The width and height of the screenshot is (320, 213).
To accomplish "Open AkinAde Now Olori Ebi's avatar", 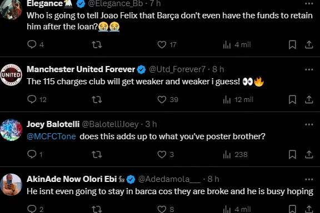I will click(11, 185).
